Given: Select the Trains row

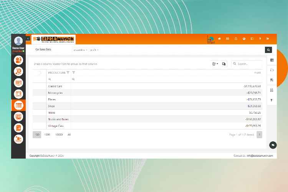Looking at the screenshot, I should pos(147,113).
